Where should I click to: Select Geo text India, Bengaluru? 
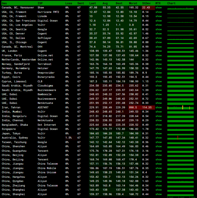14,116
